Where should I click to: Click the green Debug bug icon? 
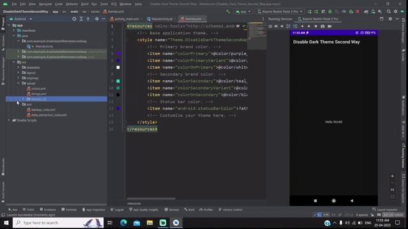pos(330,11)
